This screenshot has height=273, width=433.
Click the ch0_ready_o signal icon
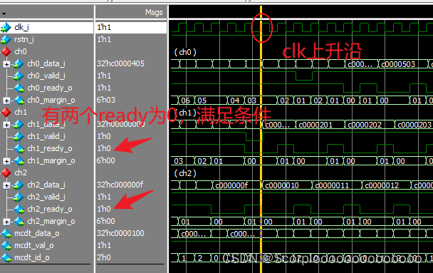(19, 88)
